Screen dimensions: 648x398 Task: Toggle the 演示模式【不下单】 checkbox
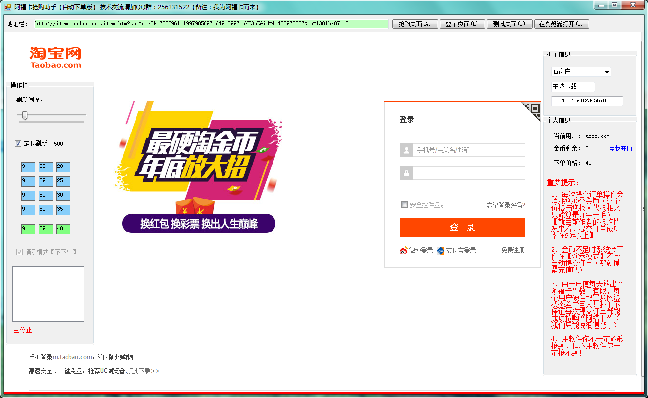coord(19,252)
